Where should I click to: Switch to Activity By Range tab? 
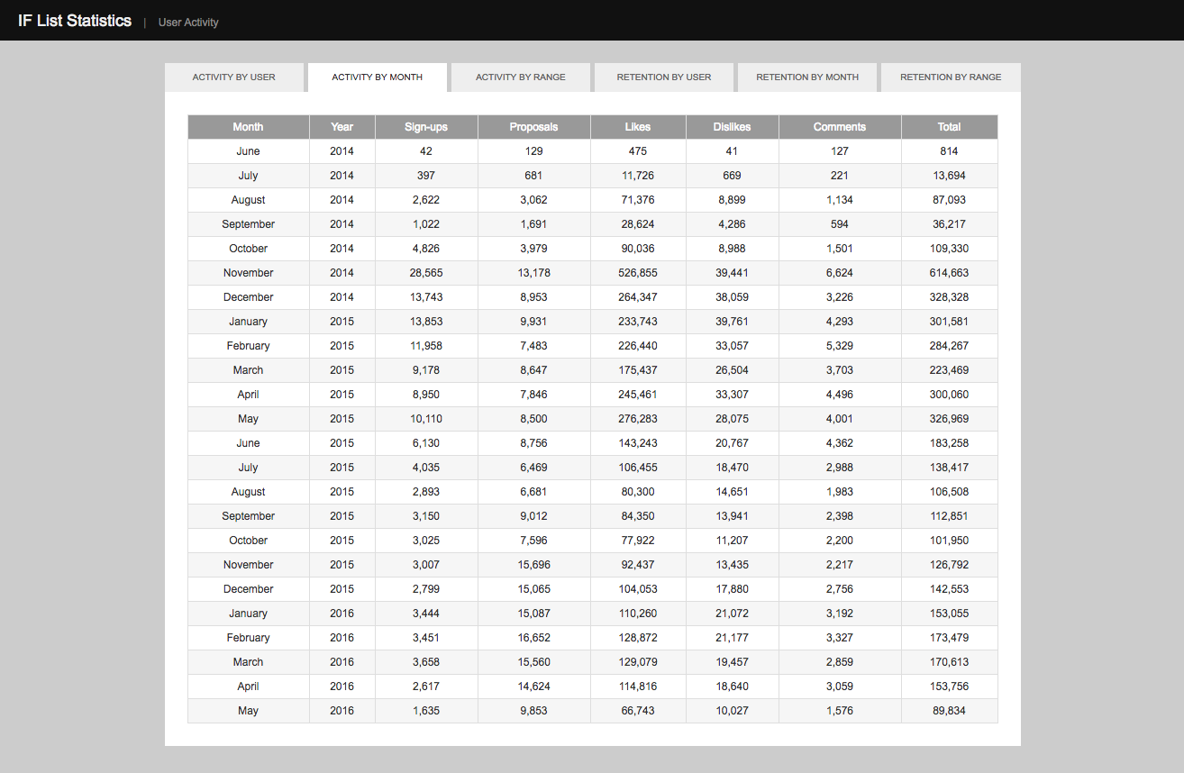pos(521,77)
